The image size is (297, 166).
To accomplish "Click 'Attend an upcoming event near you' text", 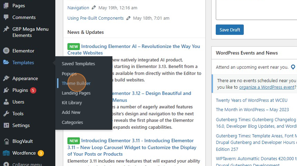I will pyautogui.click(x=252, y=67).
